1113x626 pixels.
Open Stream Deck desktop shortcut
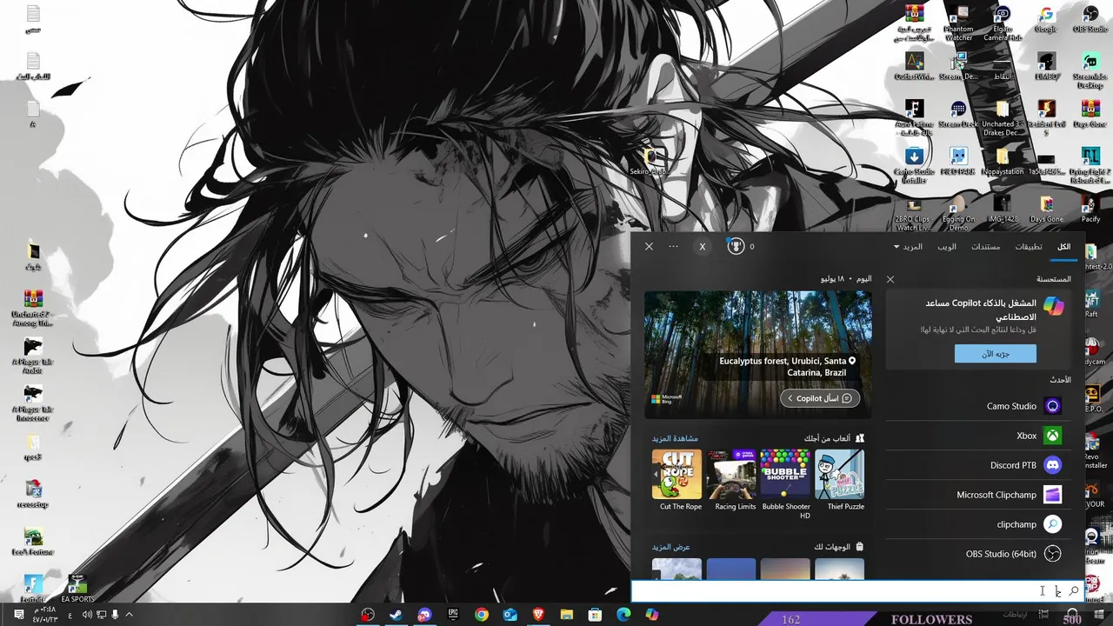tap(958, 114)
